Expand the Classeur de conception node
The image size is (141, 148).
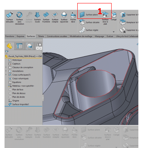click(6, 67)
